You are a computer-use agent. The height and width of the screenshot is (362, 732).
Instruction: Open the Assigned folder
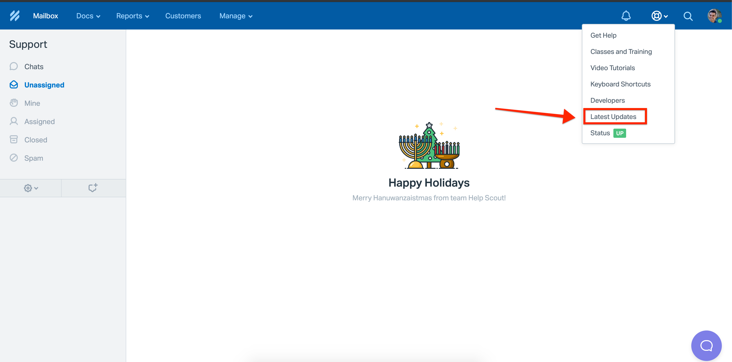click(39, 122)
